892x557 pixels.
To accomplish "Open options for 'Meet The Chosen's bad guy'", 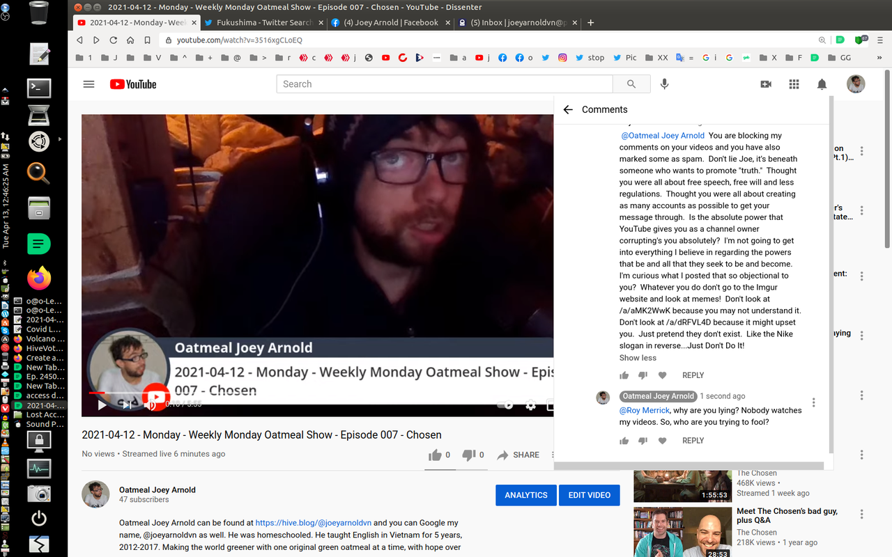I will (x=862, y=515).
